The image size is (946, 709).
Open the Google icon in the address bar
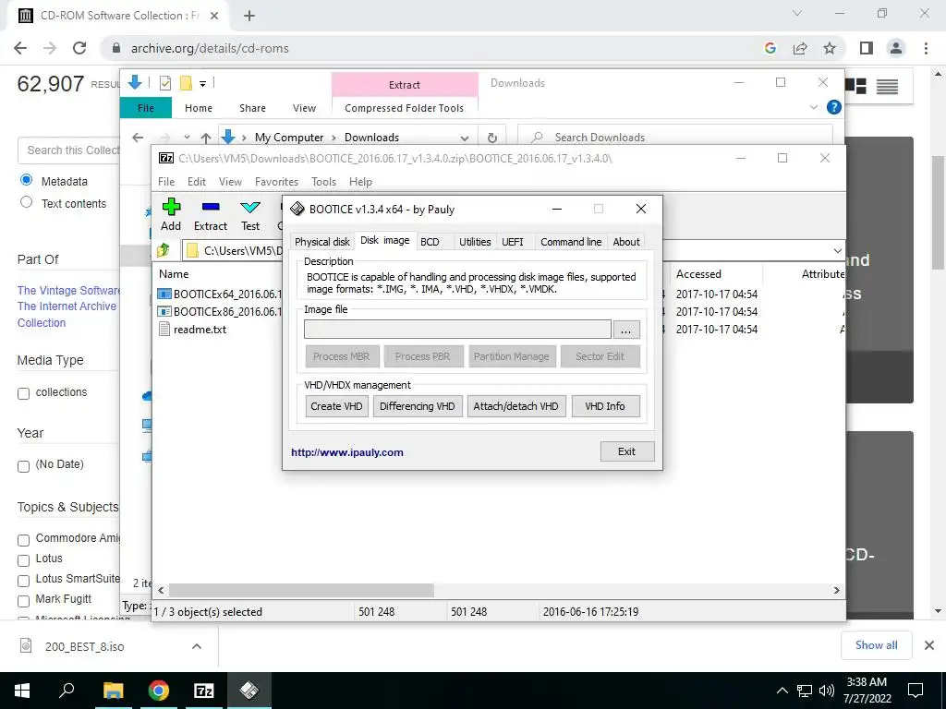770,48
